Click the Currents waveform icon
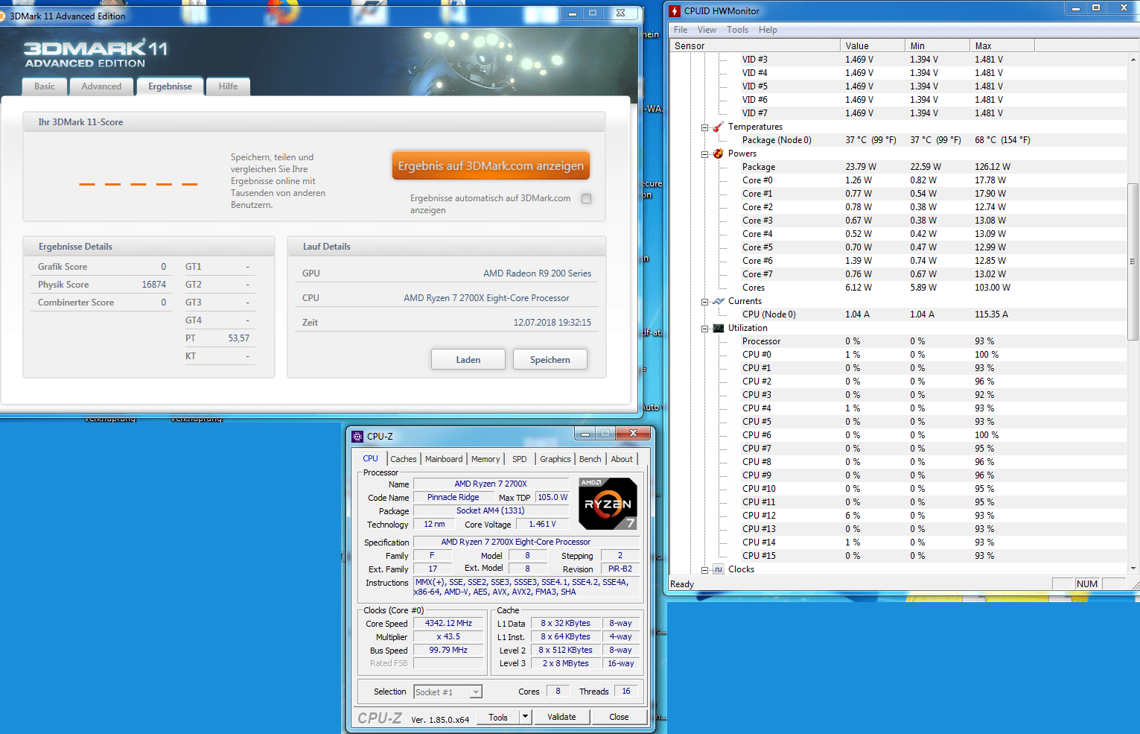 [x=719, y=301]
